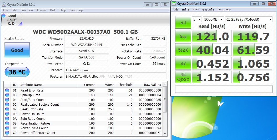Viewport: 277px width, 140px height.
Task: Click the Buffer Size field 32767 KB
Action: 155,39
